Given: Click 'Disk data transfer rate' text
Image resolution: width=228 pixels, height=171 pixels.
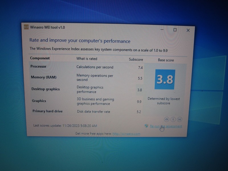Looking at the screenshot, I should pyautogui.click(x=93, y=111).
